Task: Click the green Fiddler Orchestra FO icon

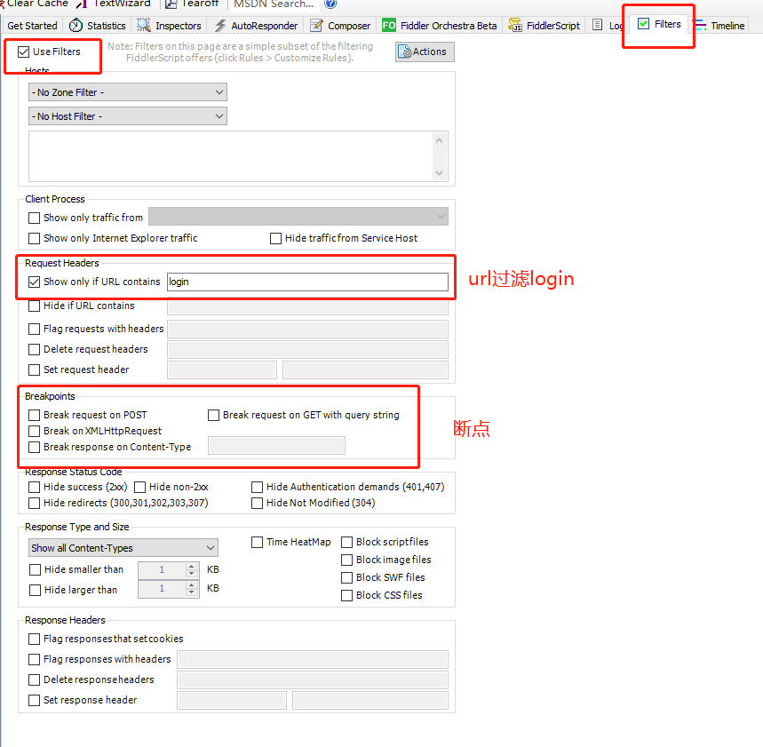Action: pos(389,26)
